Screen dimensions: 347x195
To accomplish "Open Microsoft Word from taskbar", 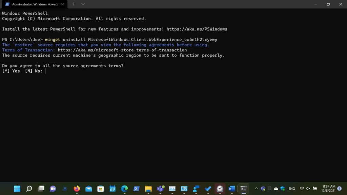I will [232, 189].
